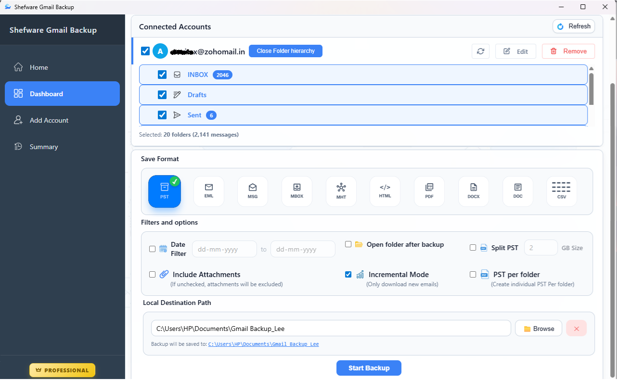The image size is (617, 380).
Task: Click the Open folder after backup folder icon
Action: point(359,244)
